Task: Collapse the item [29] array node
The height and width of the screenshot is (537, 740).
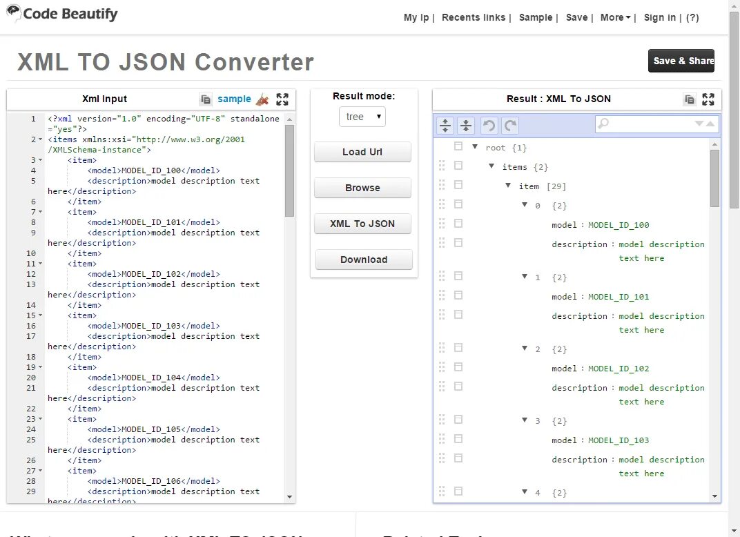Action: (x=508, y=186)
